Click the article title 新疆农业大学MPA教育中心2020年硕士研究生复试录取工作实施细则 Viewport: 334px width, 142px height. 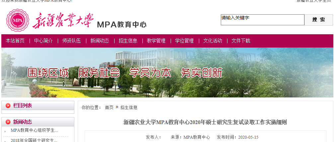click(x=205, y=122)
